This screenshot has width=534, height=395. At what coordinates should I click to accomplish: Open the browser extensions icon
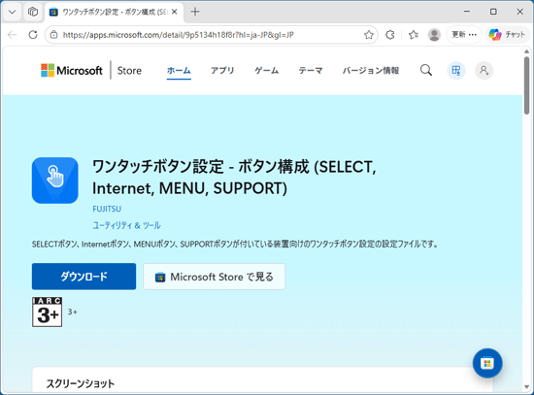(390, 35)
